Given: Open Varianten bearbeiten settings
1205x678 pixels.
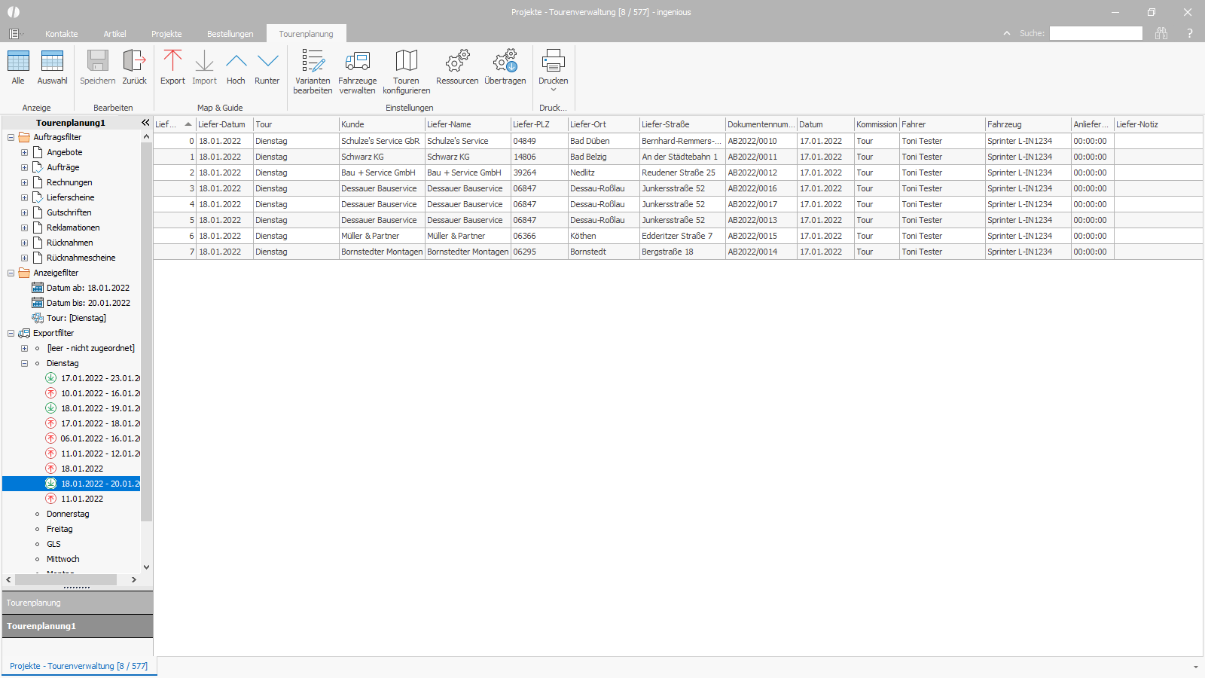Looking at the screenshot, I should (x=313, y=72).
